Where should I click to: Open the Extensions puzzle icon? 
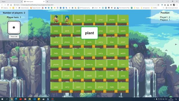(171, 5)
